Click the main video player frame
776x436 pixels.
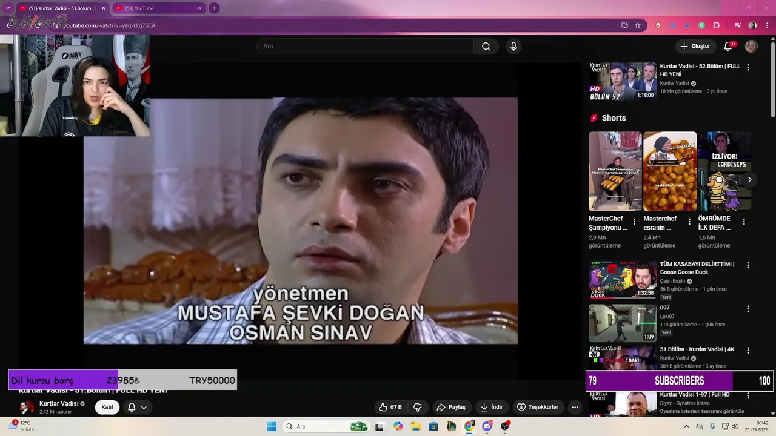tap(301, 221)
